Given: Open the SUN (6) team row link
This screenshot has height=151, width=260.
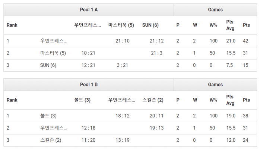Looking at the screenshot, I should click(x=48, y=65).
